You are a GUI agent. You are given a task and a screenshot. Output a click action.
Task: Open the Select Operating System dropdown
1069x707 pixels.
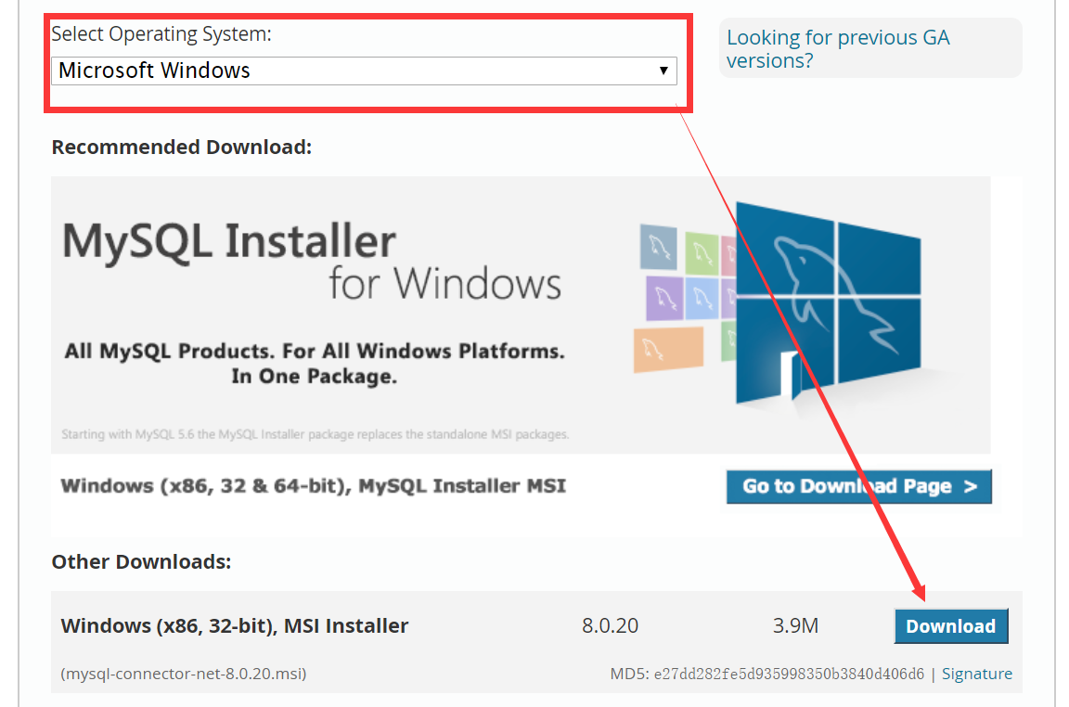[364, 71]
